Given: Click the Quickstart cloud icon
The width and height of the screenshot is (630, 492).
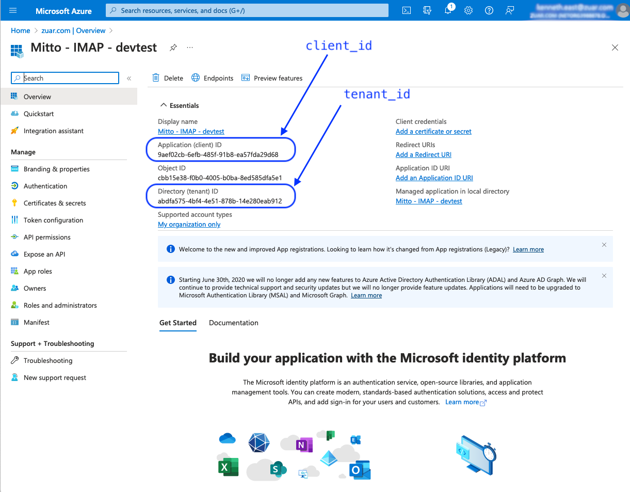Looking at the screenshot, I should [x=14, y=114].
